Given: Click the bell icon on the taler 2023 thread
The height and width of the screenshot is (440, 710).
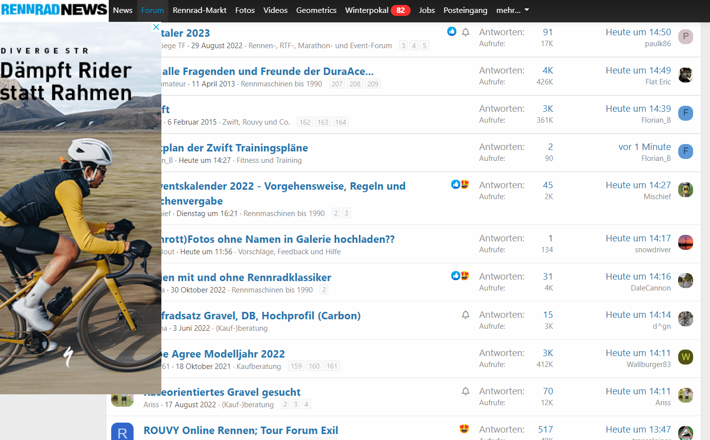Looking at the screenshot, I should point(466,32).
